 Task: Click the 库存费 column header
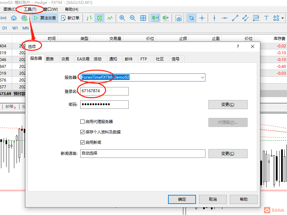(x=279, y=39)
